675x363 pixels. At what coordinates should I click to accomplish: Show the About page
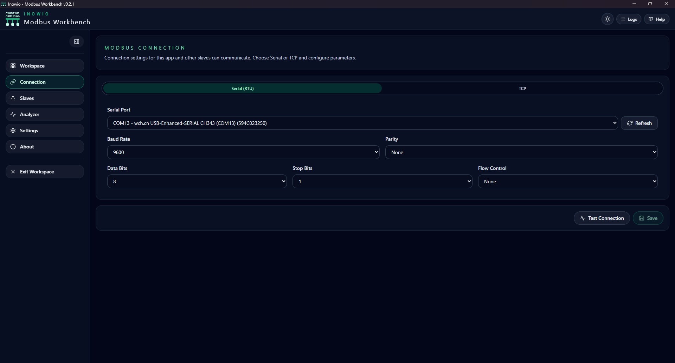click(x=45, y=147)
